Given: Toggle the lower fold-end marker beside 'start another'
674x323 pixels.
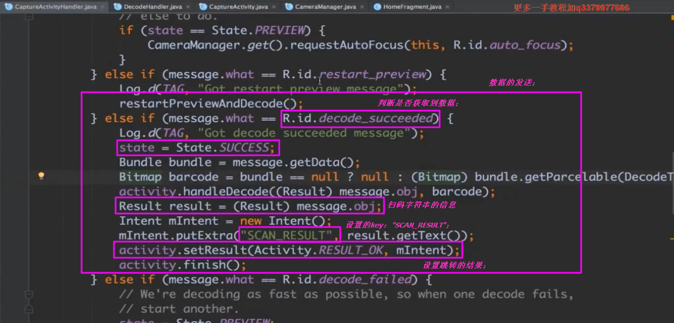Looking at the screenshot, I should (30, 310).
